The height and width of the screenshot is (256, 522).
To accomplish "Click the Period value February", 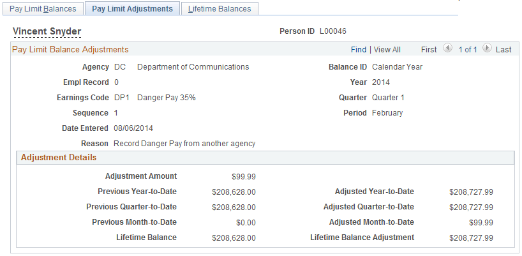I will point(387,113).
